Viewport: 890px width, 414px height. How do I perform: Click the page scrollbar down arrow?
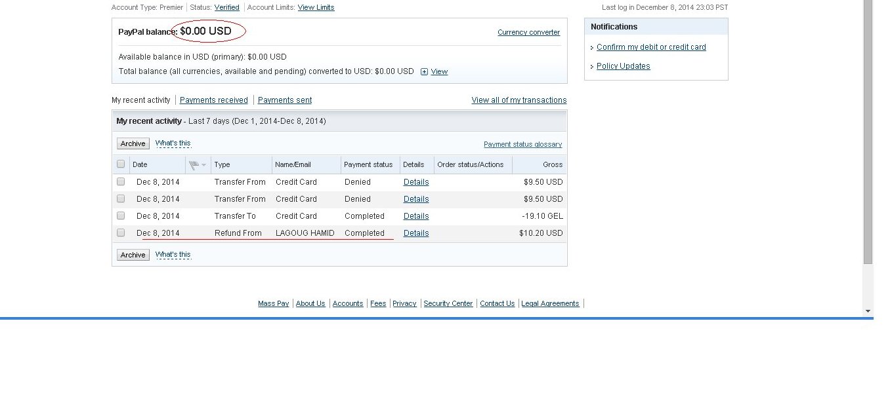click(x=868, y=311)
